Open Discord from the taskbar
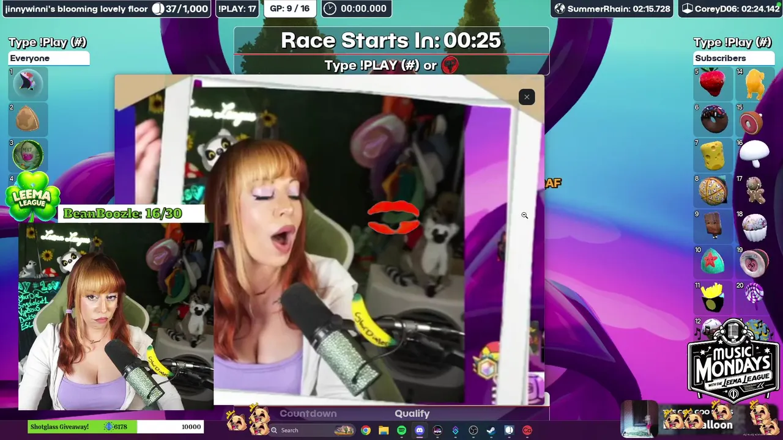The height and width of the screenshot is (440, 783). [420, 430]
